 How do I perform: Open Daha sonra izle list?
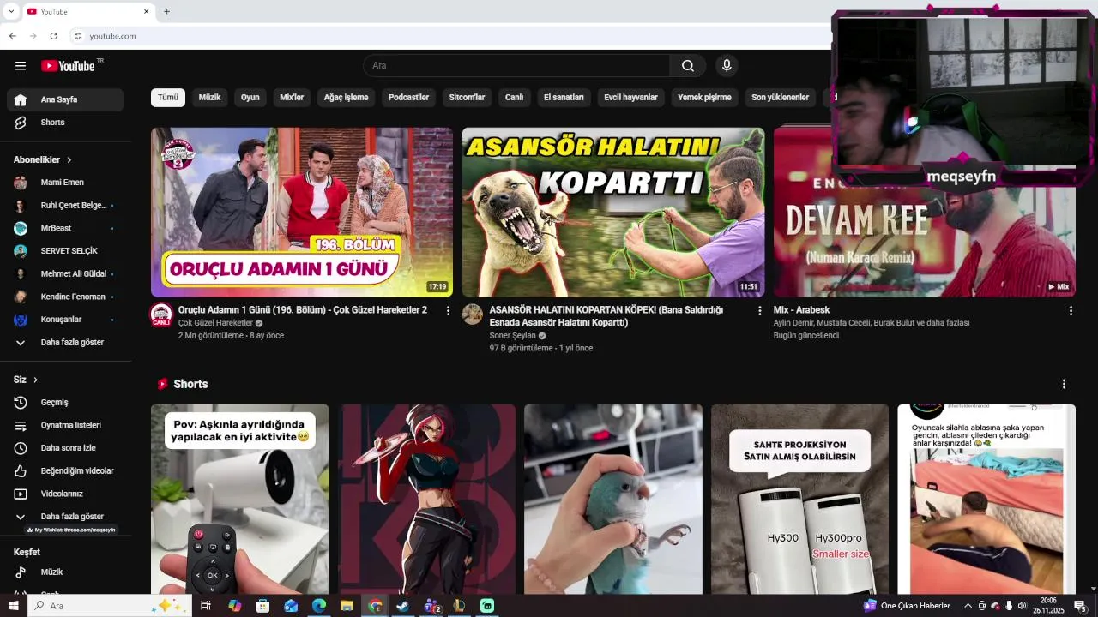65,448
